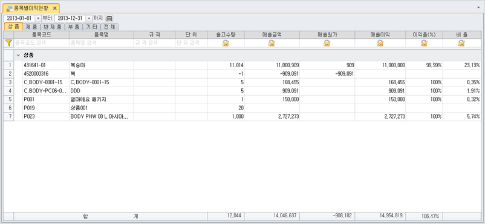Image resolution: width=485 pixels, height=224 pixels.
Task: Open the end date 2013-12-31 dropdown
Action: [x=89, y=18]
